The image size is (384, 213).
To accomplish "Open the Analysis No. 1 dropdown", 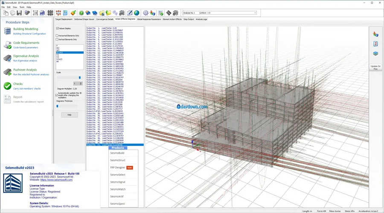I will pyautogui.click(x=220, y=13).
